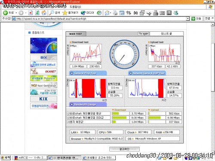This screenshot has height=161, width=215.
Task: Open the address bar dropdown arrow
Action: point(187,18)
